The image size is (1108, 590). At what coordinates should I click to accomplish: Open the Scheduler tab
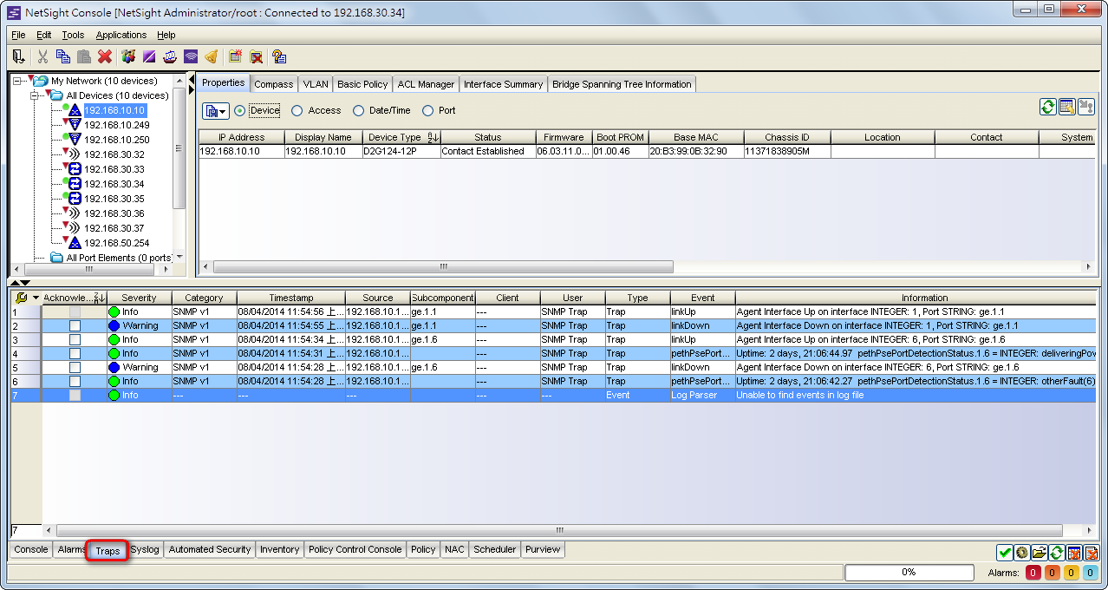pos(495,549)
